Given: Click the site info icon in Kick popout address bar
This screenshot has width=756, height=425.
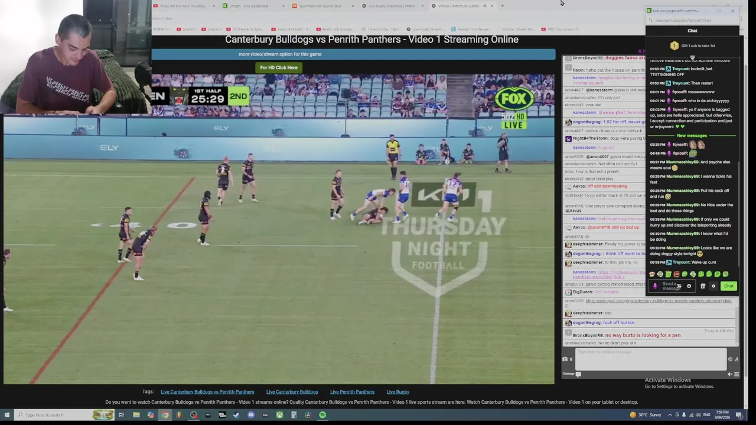Looking at the screenshot, I should 650,20.
